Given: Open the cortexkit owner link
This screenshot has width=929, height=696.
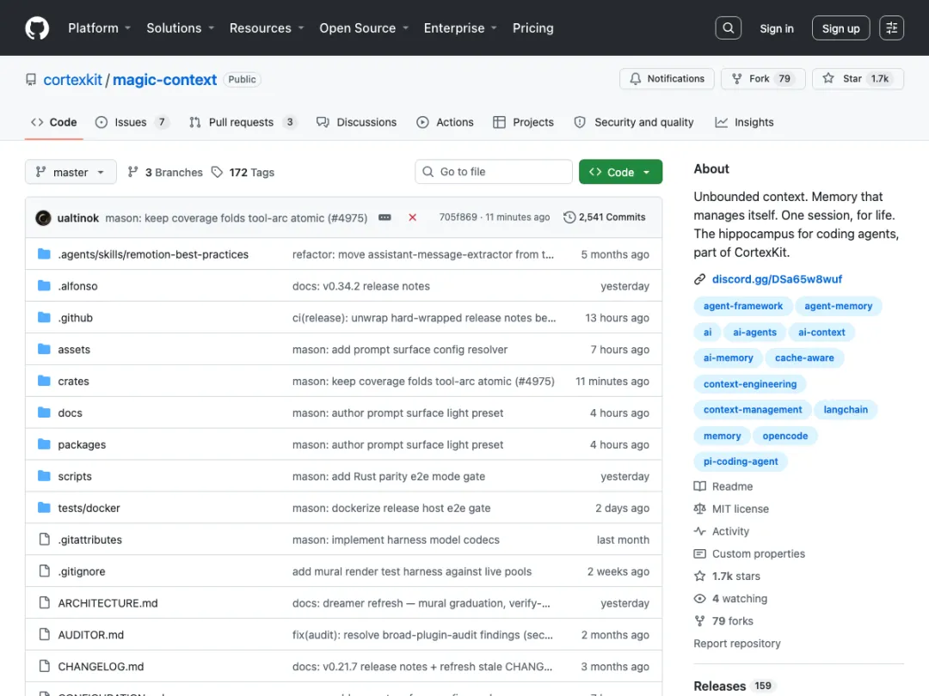Looking at the screenshot, I should coord(73,79).
